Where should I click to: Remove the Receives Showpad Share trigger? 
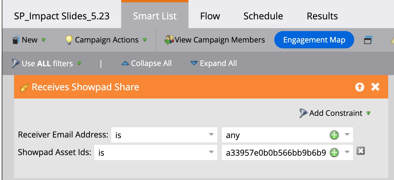[375, 87]
